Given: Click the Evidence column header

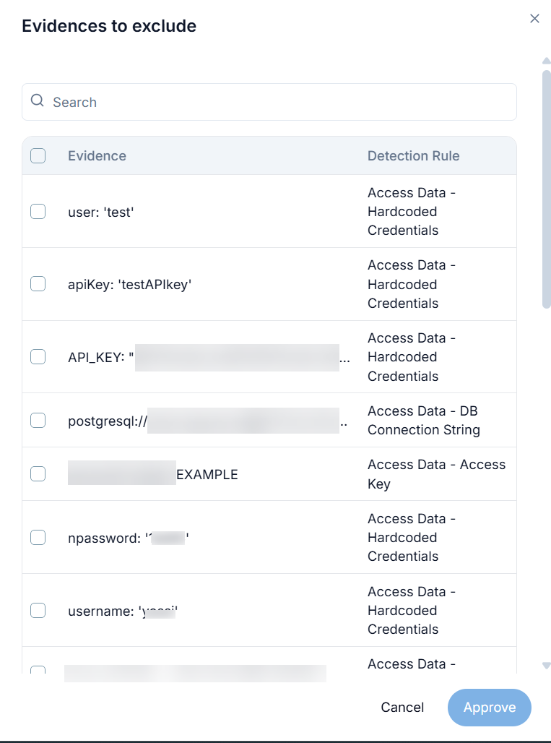Looking at the screenshot, I should click(97, 155).
